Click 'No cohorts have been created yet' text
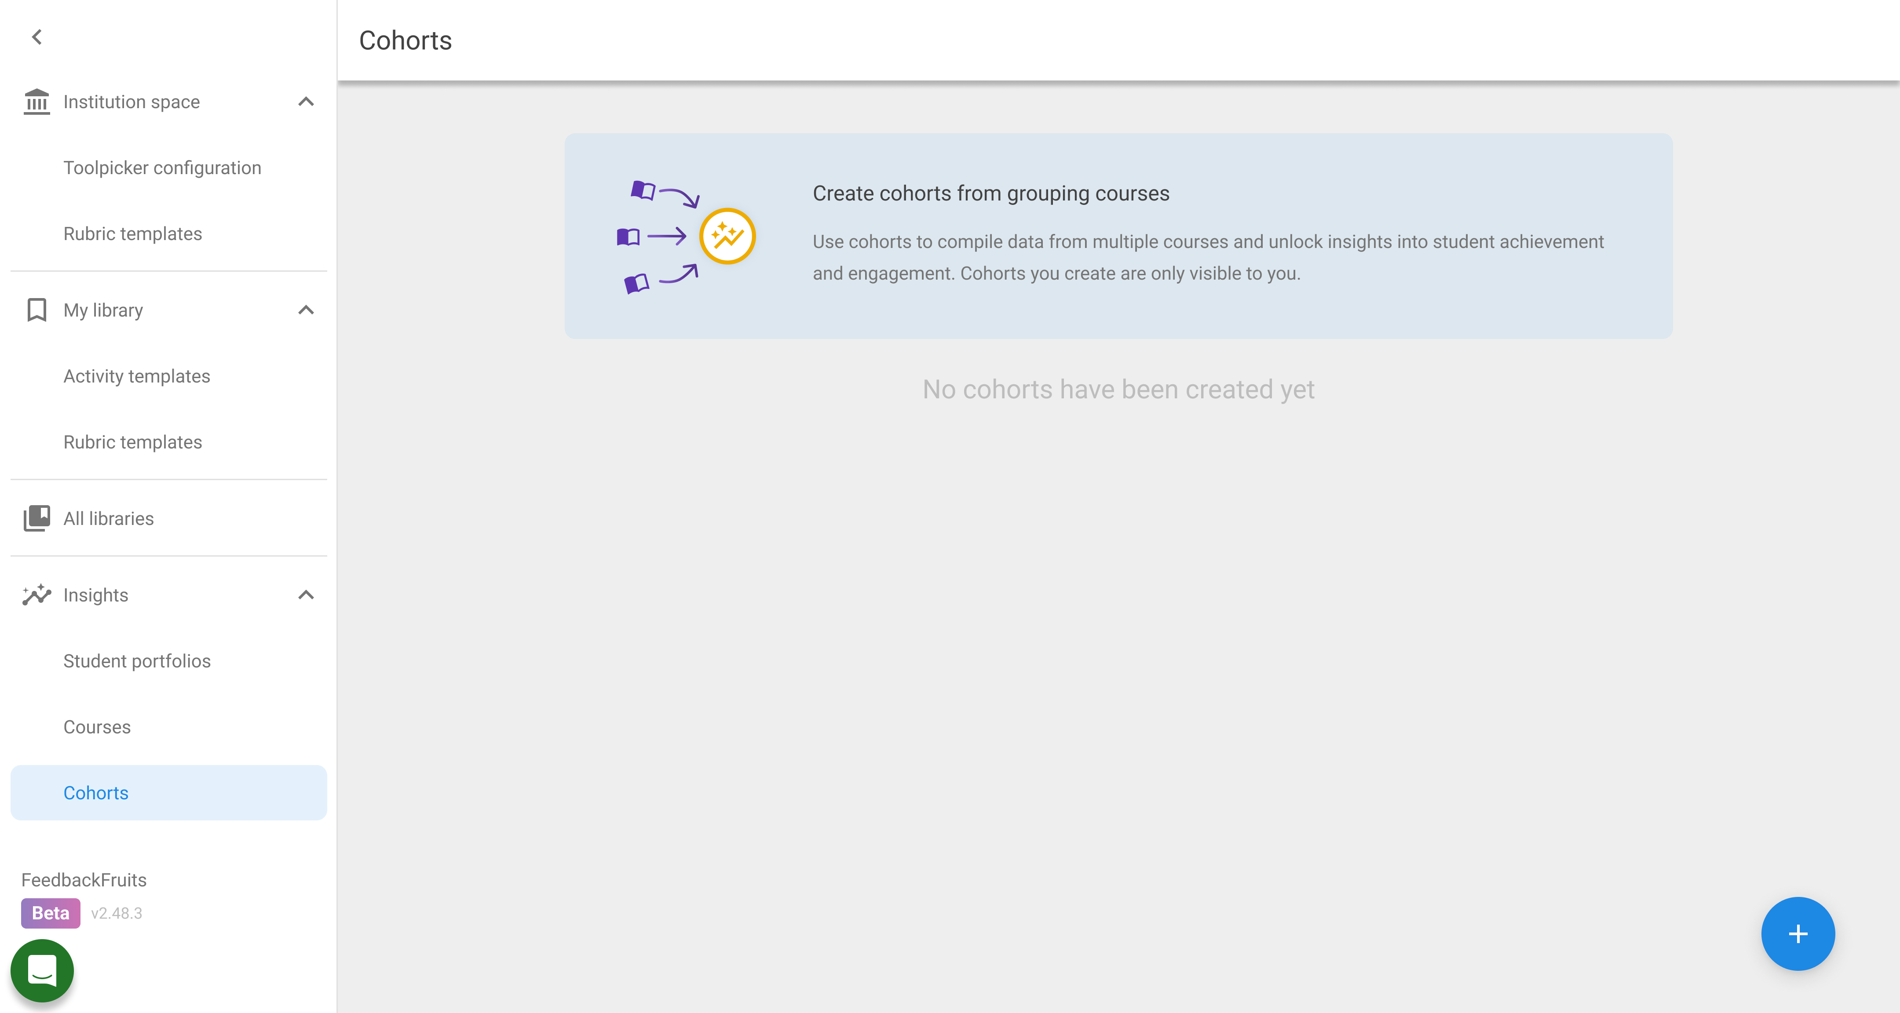Screen dimensions: 1900x1013 (x=1118, y=389)
